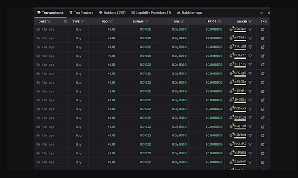Filter transactions by maker XCwXp8
The image size is (298, 178).
[x=250, y=29]
